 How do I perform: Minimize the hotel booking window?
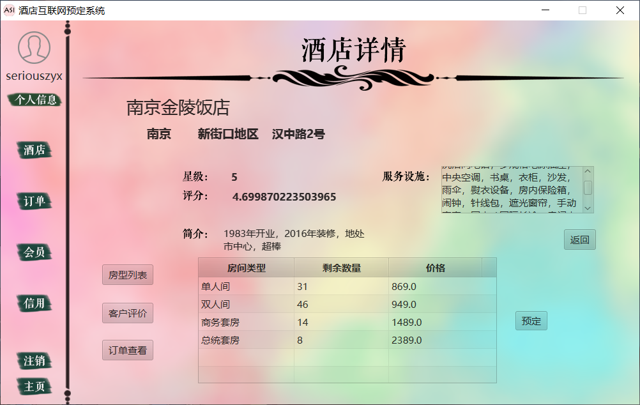(x=545, y=10)
